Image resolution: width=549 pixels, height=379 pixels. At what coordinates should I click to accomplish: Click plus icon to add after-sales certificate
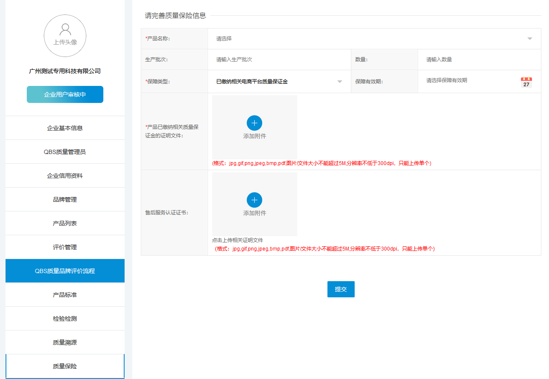254,200
